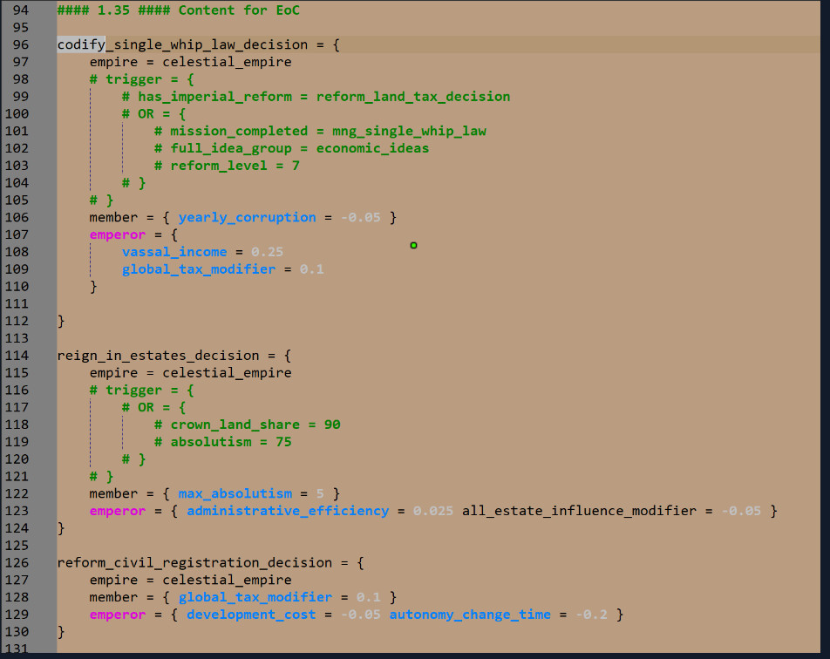Click the commented '# trigger = {' on line 116
This screenshot has width=830, height=659.
click(142, 391)
